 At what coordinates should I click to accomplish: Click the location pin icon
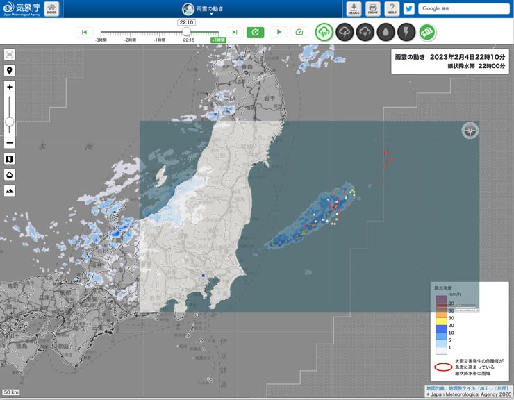10,70
